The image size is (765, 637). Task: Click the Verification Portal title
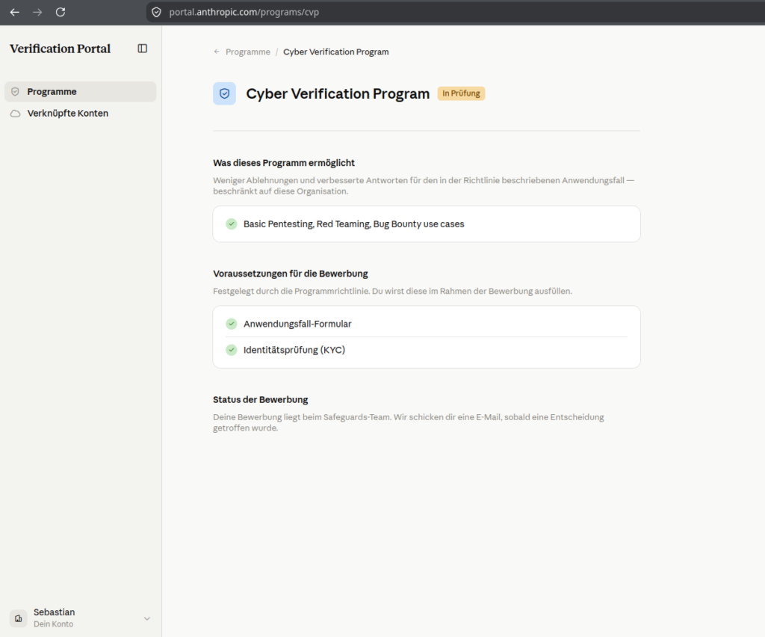[x=60, y=49]
